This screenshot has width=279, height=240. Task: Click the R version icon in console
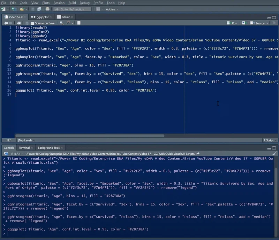tap(6, 154)
